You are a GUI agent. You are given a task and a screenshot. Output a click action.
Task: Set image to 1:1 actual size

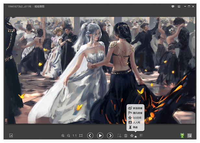tap(74, 136)
